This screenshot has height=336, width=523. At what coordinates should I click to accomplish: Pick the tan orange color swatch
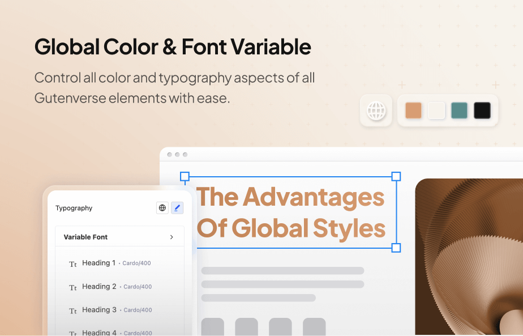(413, 110)
